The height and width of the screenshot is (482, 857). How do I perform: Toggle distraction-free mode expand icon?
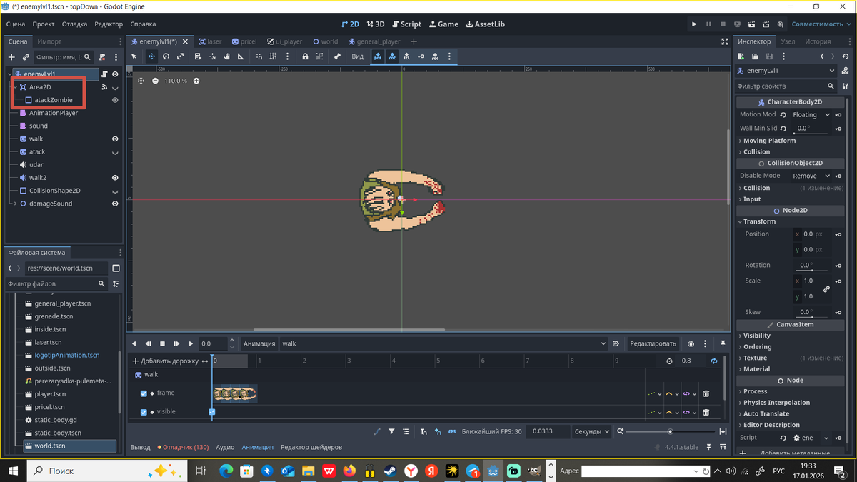pos(725,41)
